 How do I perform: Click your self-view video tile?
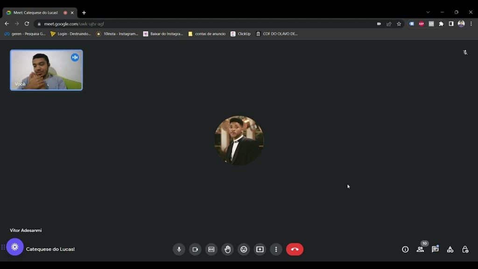(46, 70)
